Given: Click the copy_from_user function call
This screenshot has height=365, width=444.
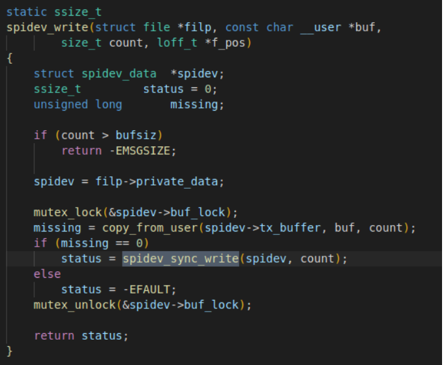Looking at the screenshot, I should click(150, 228).
